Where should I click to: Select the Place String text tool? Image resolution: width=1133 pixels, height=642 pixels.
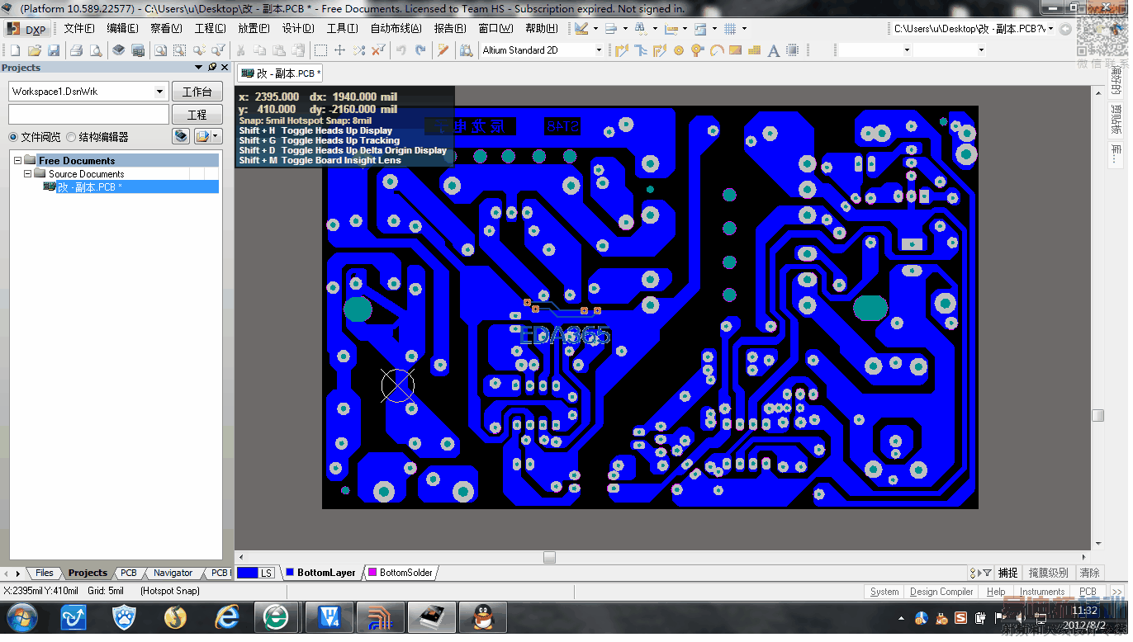773,50
